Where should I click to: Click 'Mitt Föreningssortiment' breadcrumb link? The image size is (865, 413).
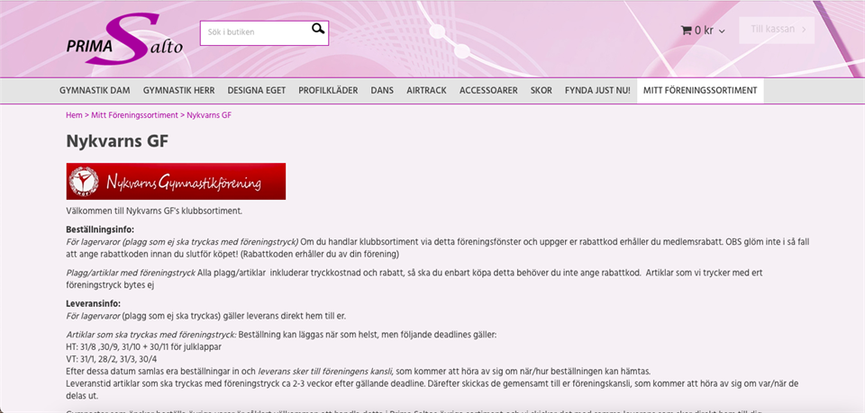134,115
